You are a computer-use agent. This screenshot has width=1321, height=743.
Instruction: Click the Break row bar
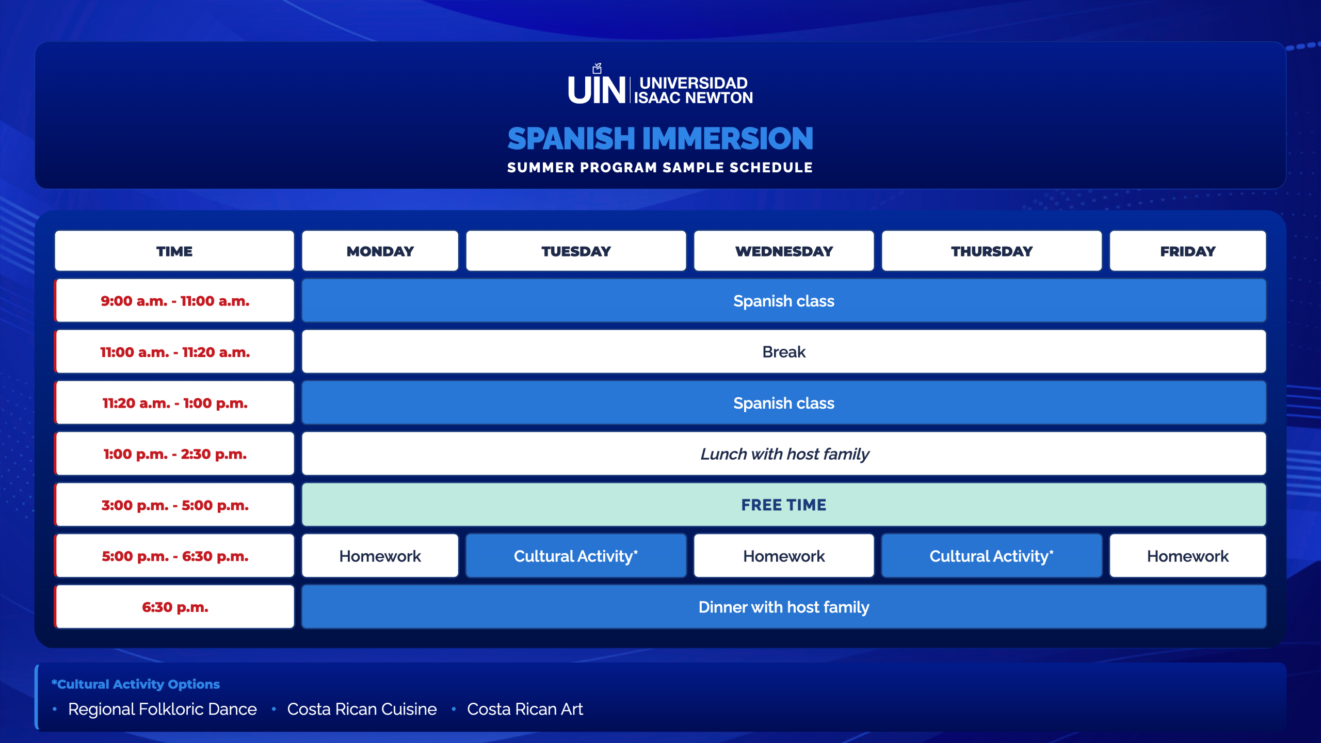point(784,352)
